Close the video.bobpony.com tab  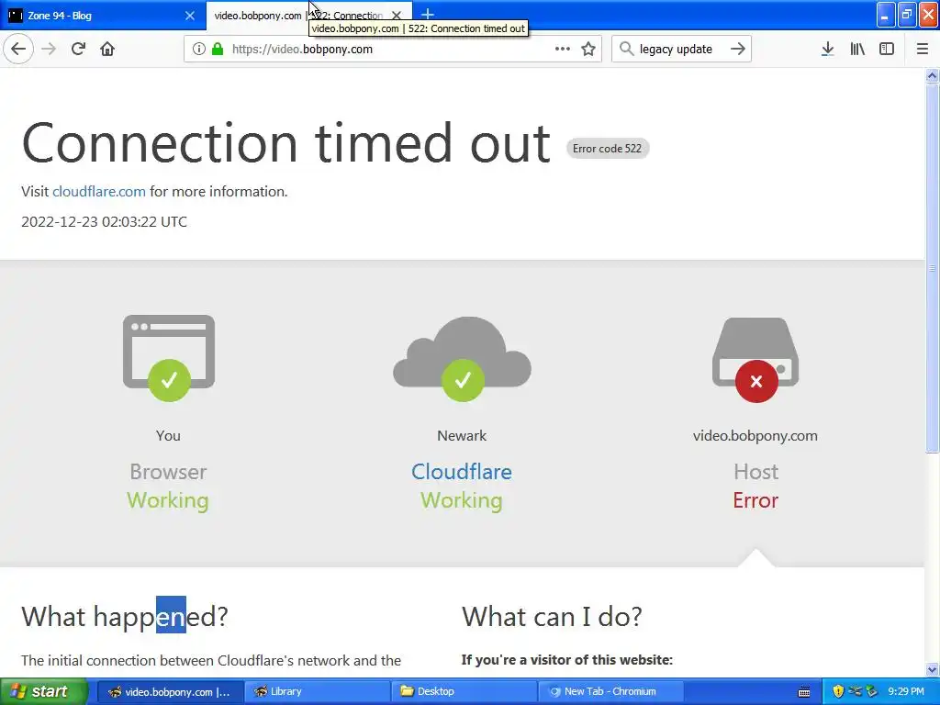397,16
